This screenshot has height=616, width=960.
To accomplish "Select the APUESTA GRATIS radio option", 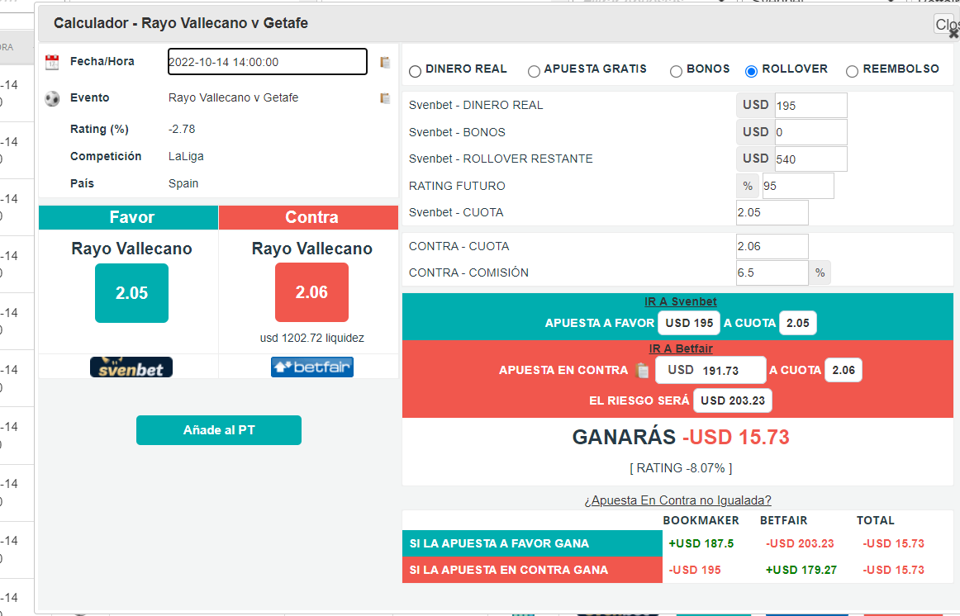I will 534,71.
